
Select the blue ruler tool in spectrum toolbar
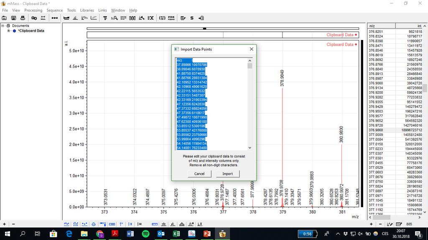(155, 224)
